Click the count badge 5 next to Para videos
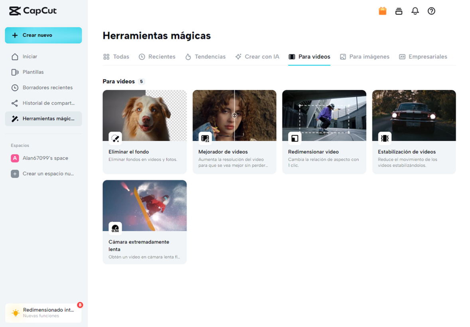470x327 pixels. [x=141, y=82]
